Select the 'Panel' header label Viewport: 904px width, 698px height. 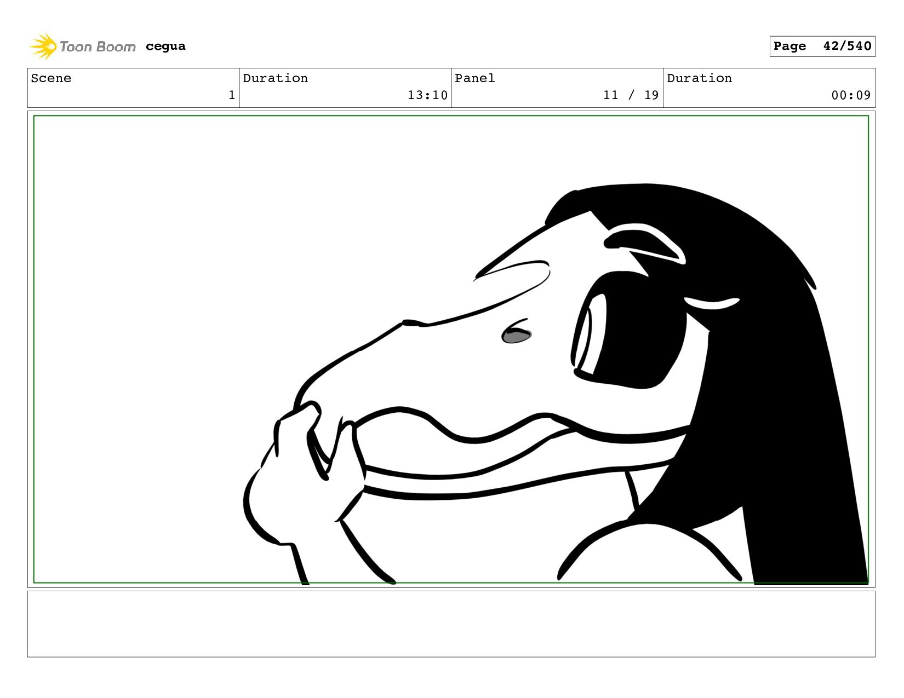pos(475,78)
